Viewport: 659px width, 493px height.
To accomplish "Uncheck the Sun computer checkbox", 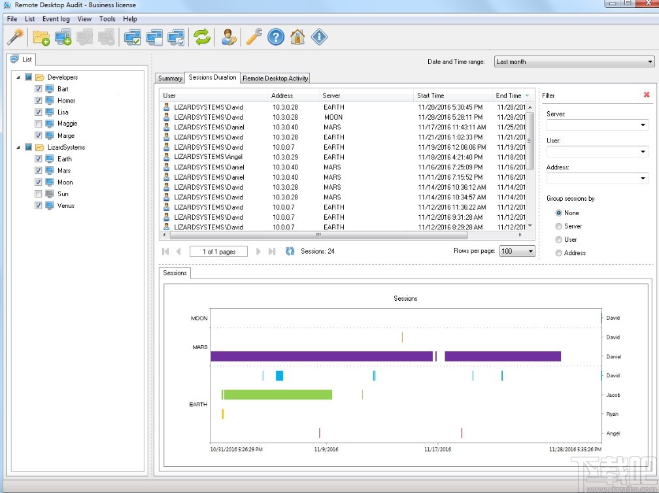I will 38,194.
